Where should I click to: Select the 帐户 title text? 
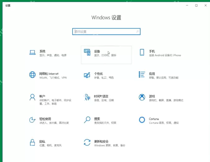42,96
